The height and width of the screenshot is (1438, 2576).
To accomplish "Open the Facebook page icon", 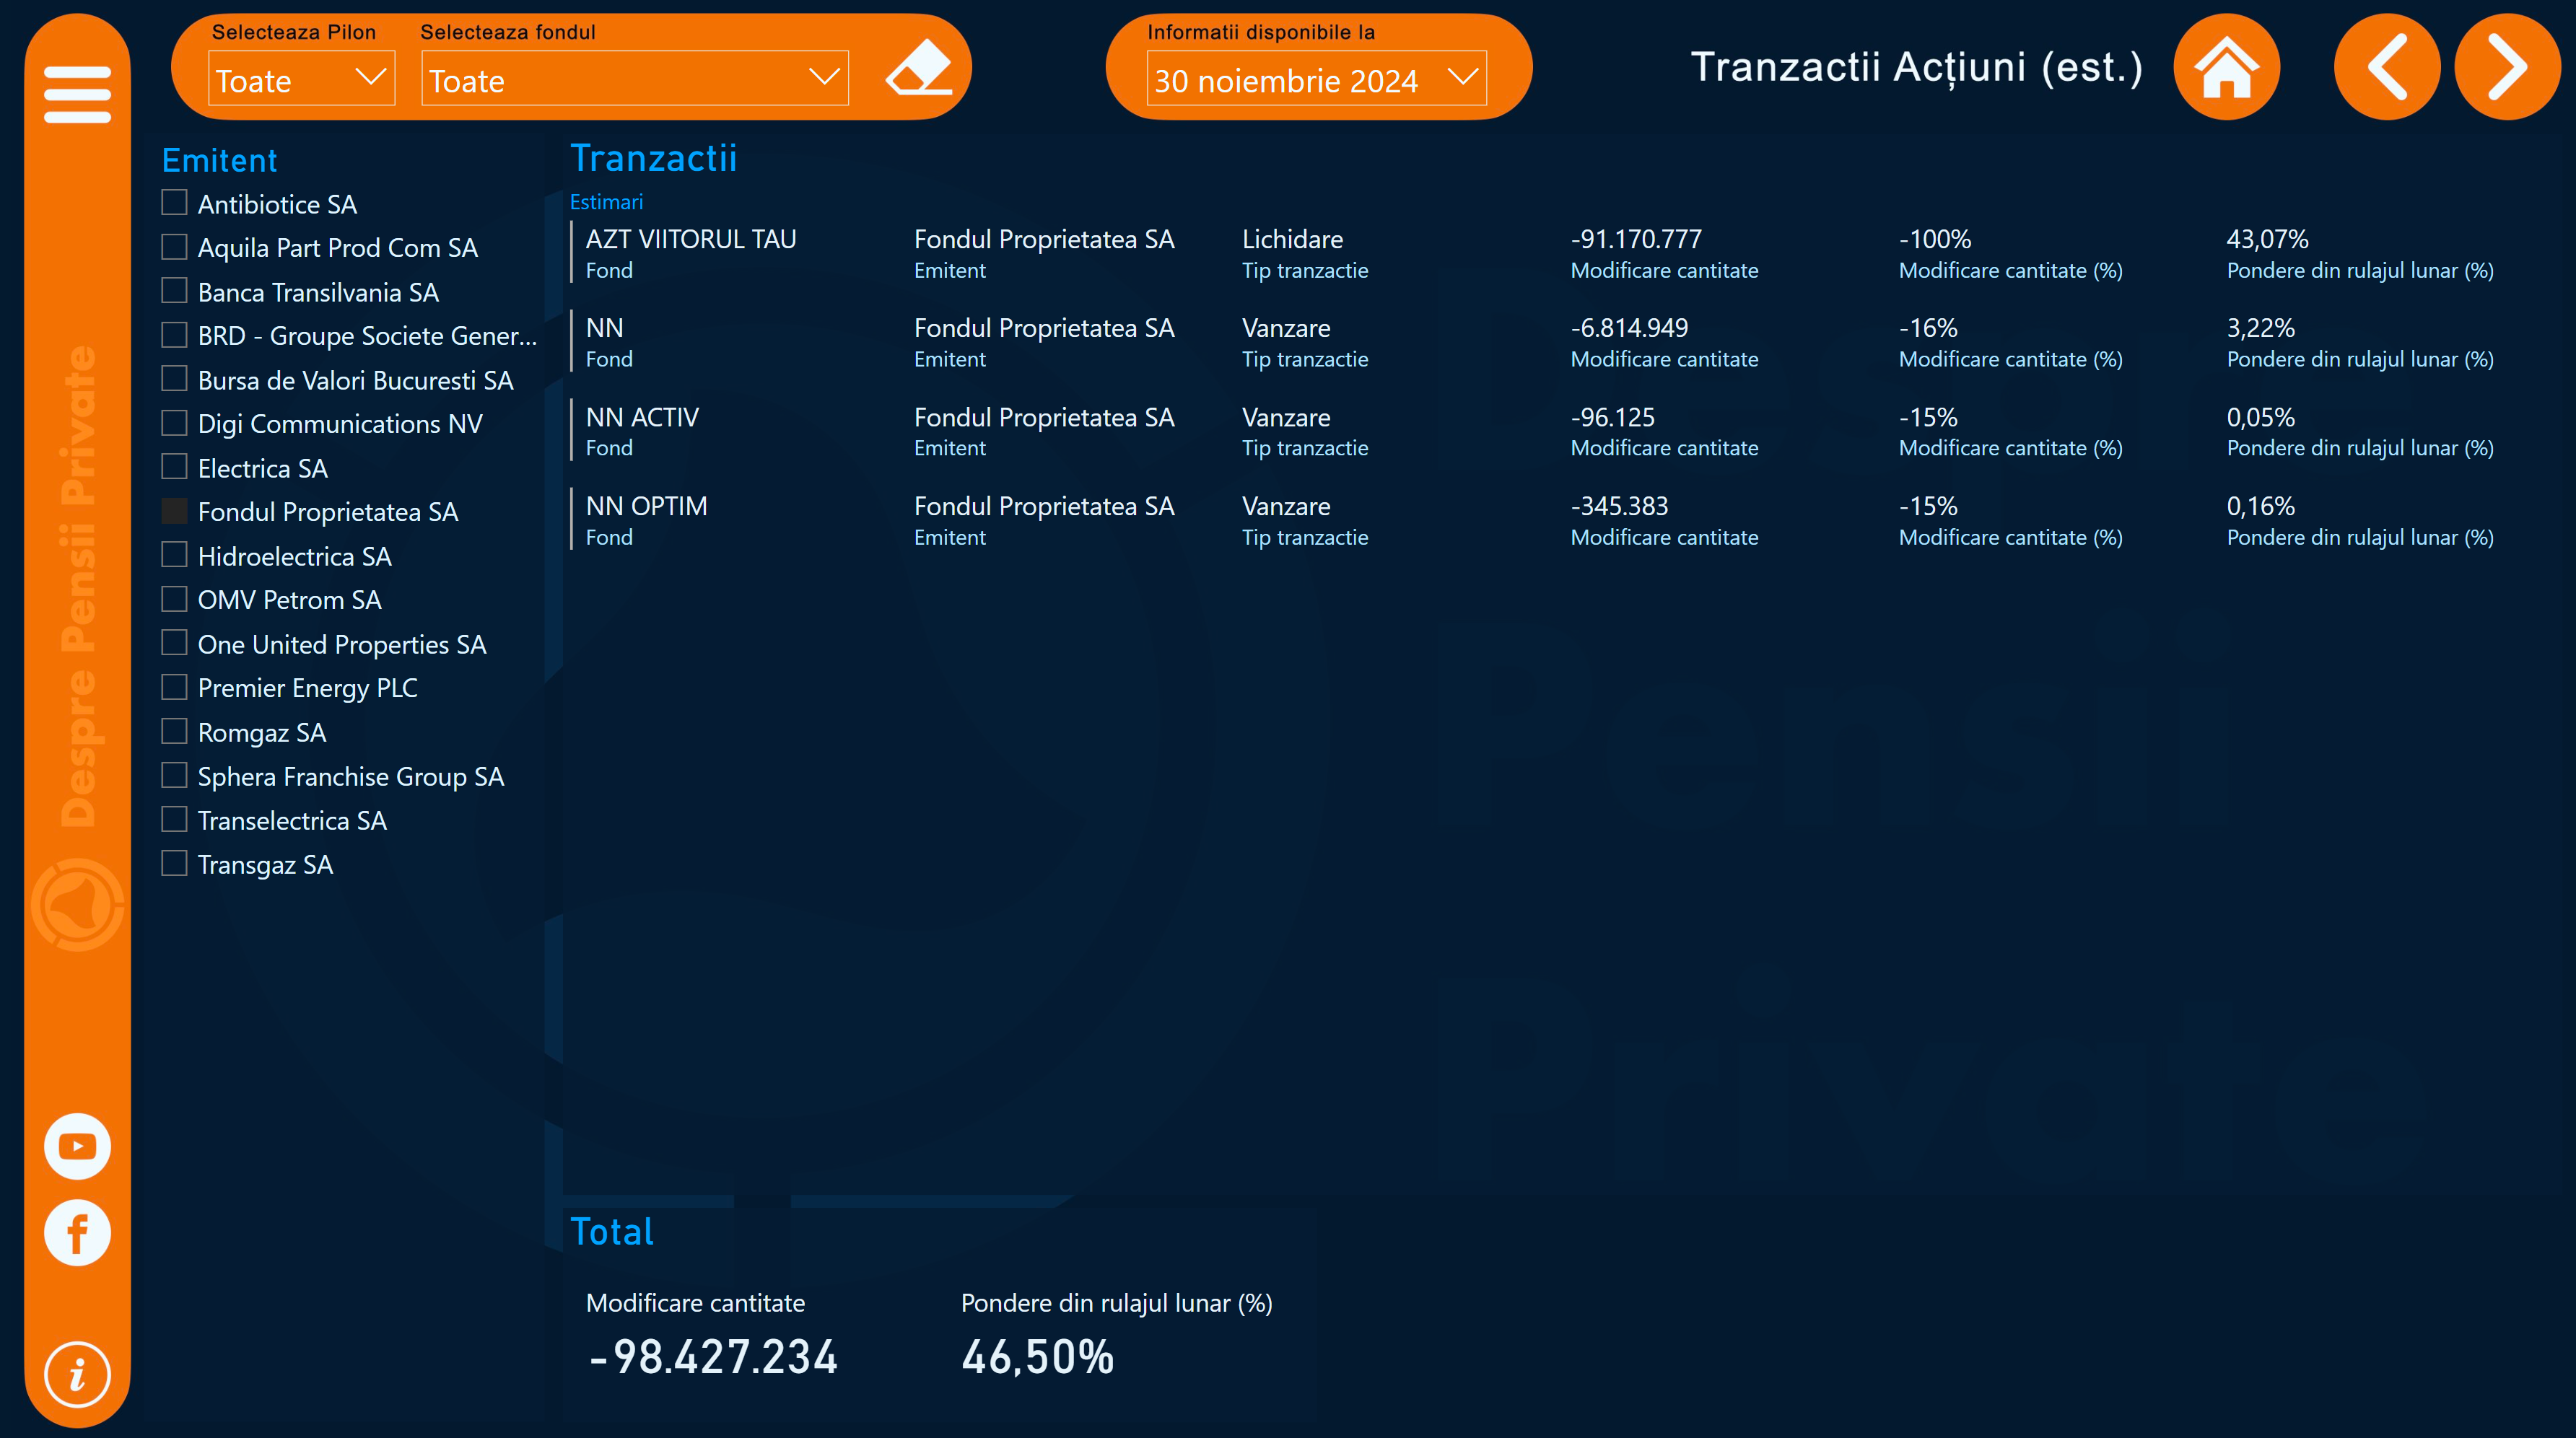I will click(x=77, y=1233).
